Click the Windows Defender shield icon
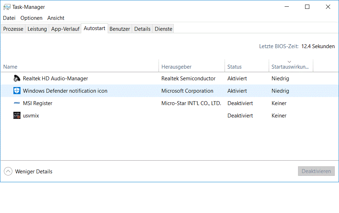339x213 pixels. tap(17, 91)
